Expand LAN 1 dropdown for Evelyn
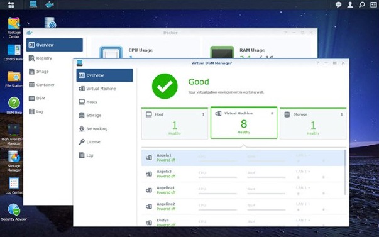The image size is (379, 237). point(303,220)
